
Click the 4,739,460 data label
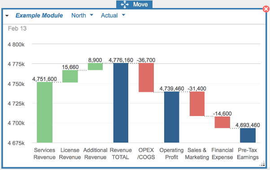(x=172, y=89)
